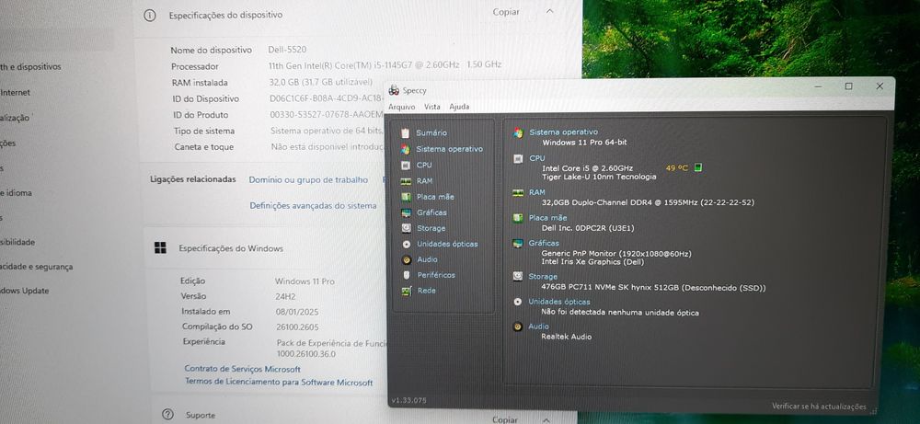Select the Periféricos icon in Speccy sidebar
920x424 pixels.
[406, 274]
